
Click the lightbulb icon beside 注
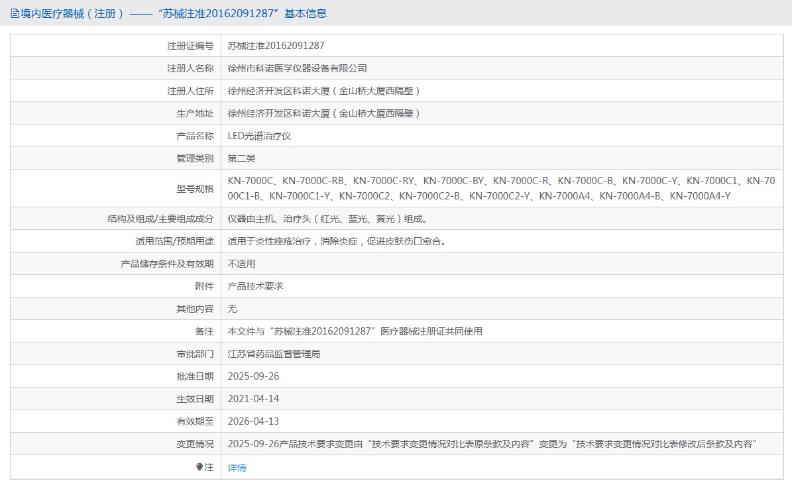click(x=199, y=467)
